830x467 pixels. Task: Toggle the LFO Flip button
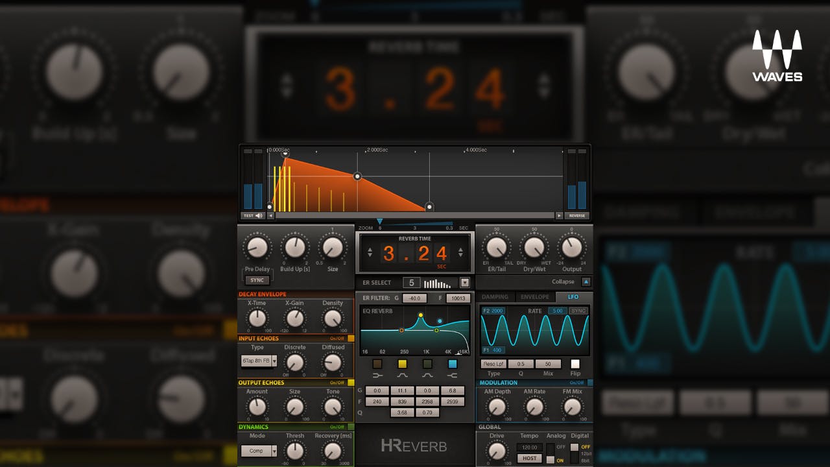click(x=575, y=364)
